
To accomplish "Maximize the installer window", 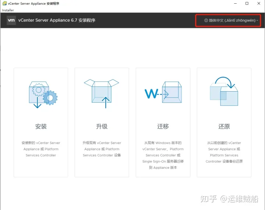I will (x=247, y=3).
